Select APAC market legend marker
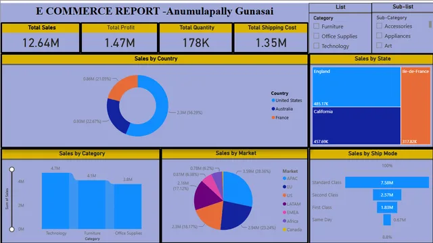The height and width of the screenshot is (243, 433). pyautogui.click(x=284, y=178)
